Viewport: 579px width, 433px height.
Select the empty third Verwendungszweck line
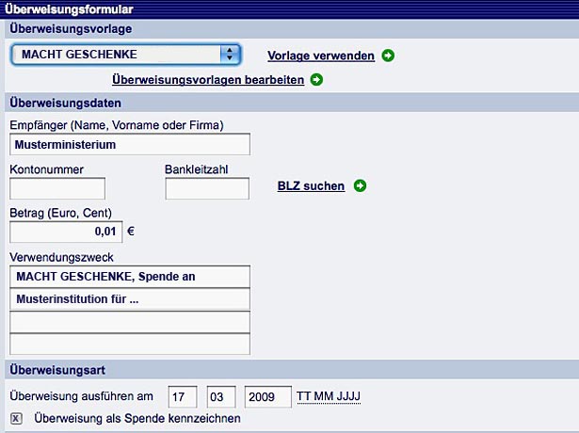click(x=130, y=322)
